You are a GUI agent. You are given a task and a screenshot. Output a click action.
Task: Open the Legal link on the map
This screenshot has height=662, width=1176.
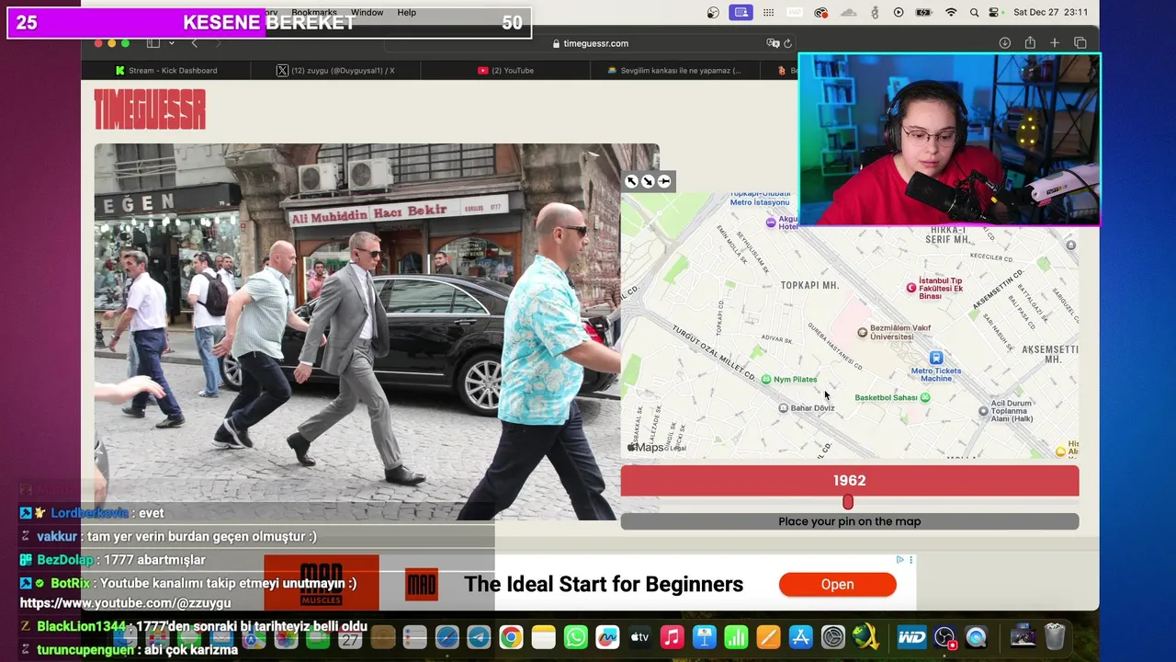pyautogui.click(x=677, y=449)
